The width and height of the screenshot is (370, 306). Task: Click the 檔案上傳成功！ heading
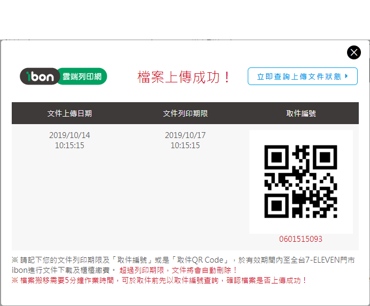(183, 77)
